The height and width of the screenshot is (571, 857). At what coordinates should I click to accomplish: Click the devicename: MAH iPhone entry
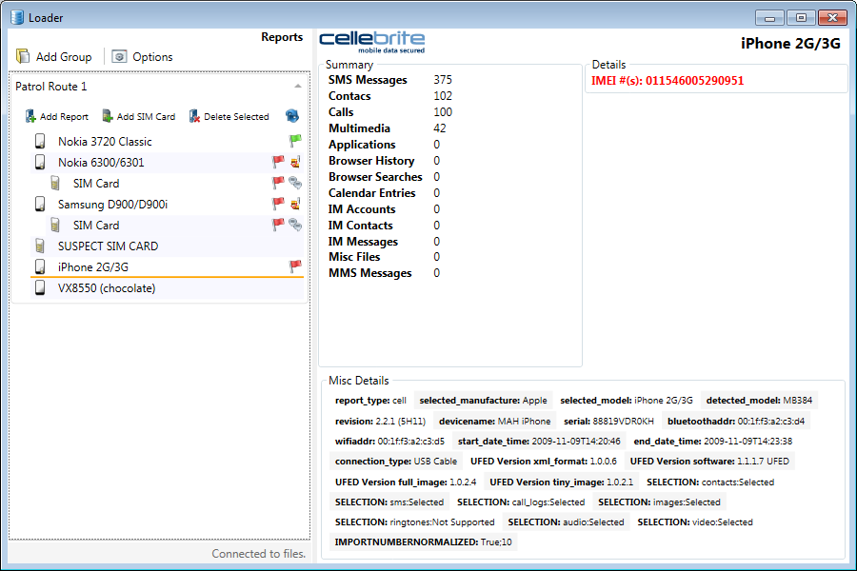point(494,422)
